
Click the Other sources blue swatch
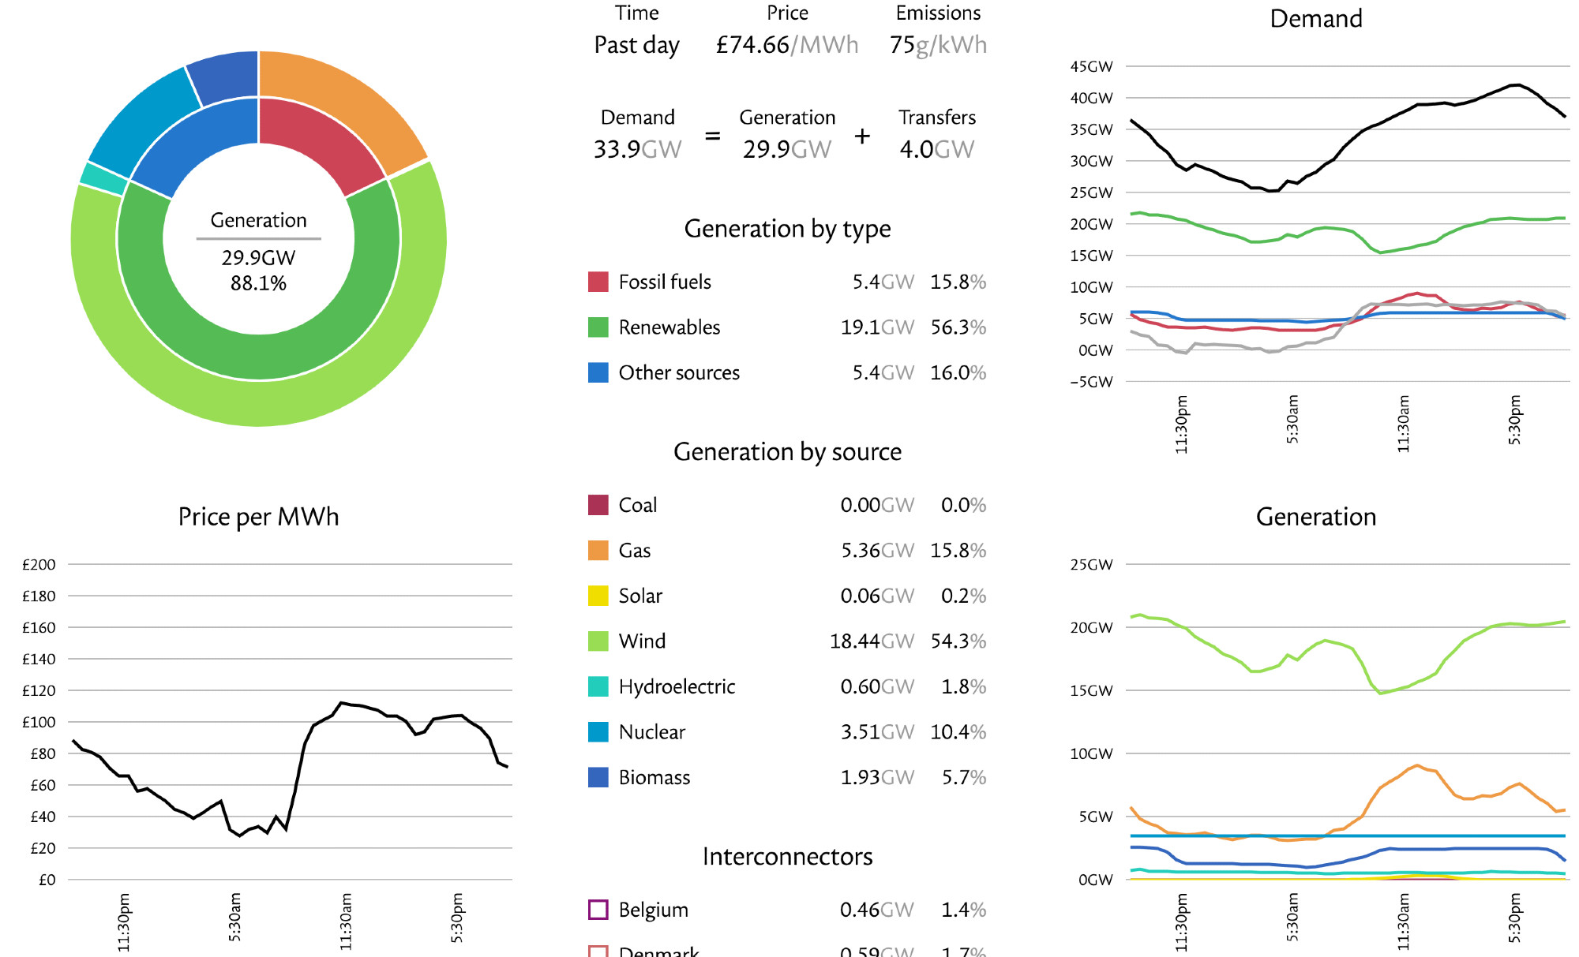coord(598,372)
